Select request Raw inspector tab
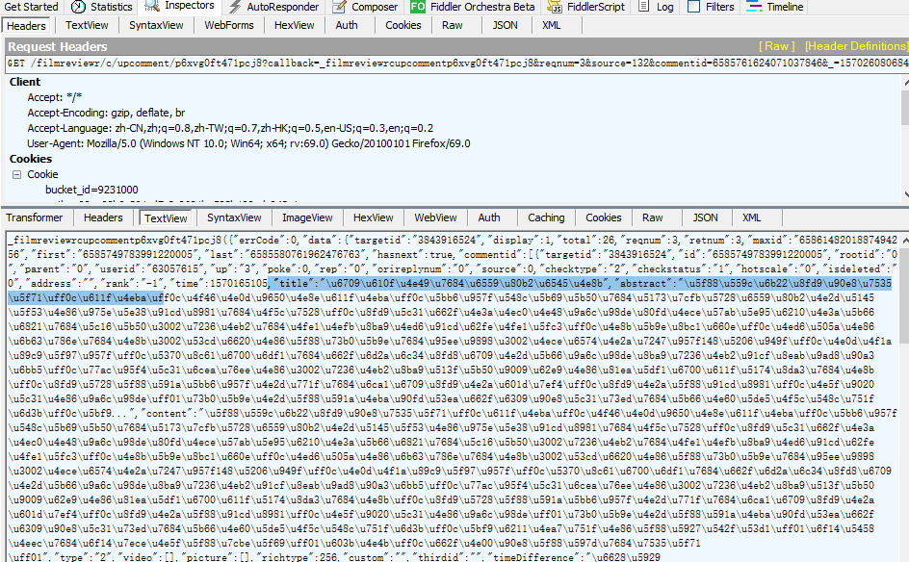The width and height of the screenshot is (909, 562). pos(452,25)
